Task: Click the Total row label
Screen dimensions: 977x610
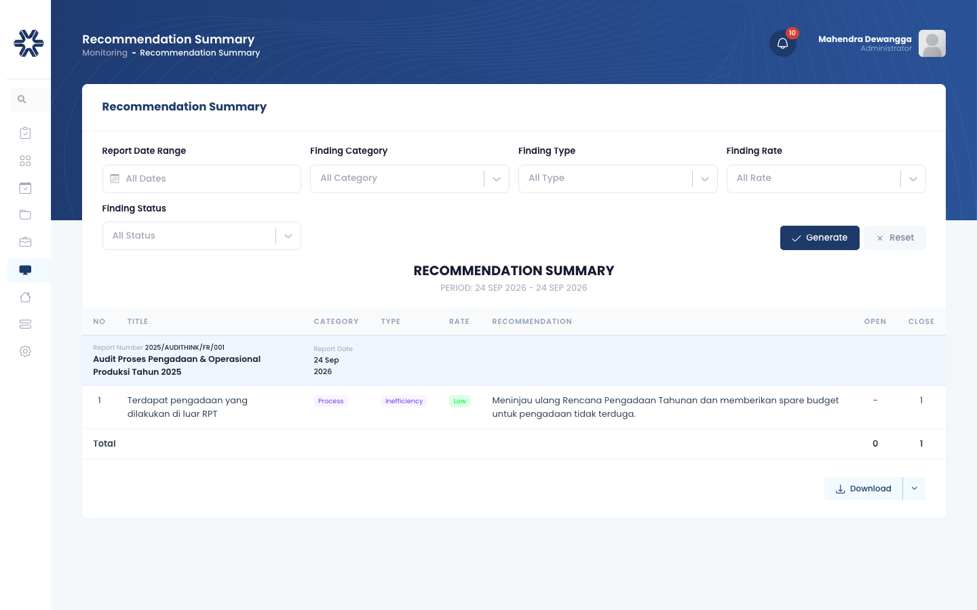Action: pos(104,444)
